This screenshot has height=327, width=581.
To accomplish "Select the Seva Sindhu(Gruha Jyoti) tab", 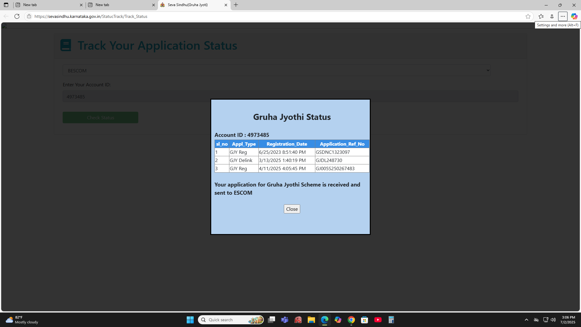I will pos(194,5).
